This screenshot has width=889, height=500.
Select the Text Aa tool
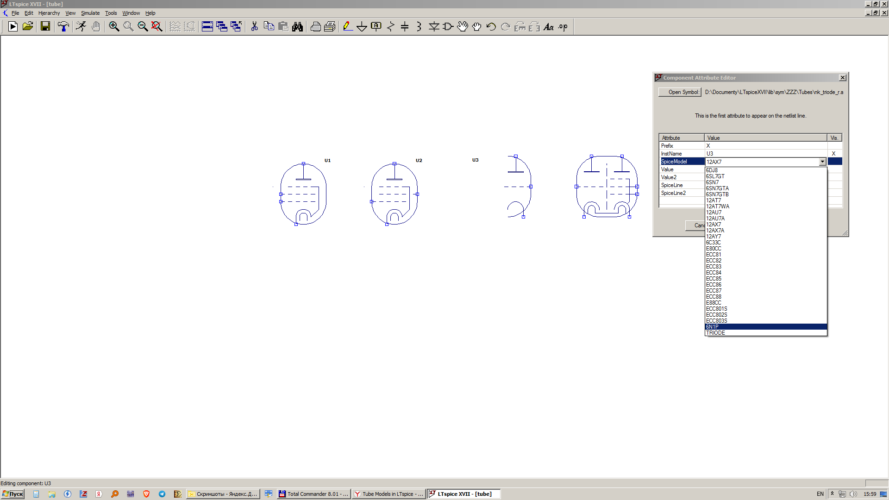click(549, 26)
